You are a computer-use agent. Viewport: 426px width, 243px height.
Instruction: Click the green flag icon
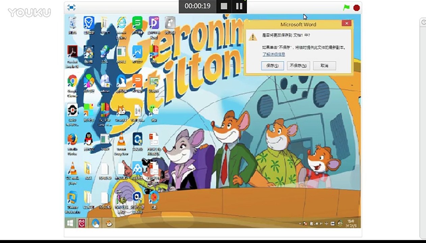346,7
